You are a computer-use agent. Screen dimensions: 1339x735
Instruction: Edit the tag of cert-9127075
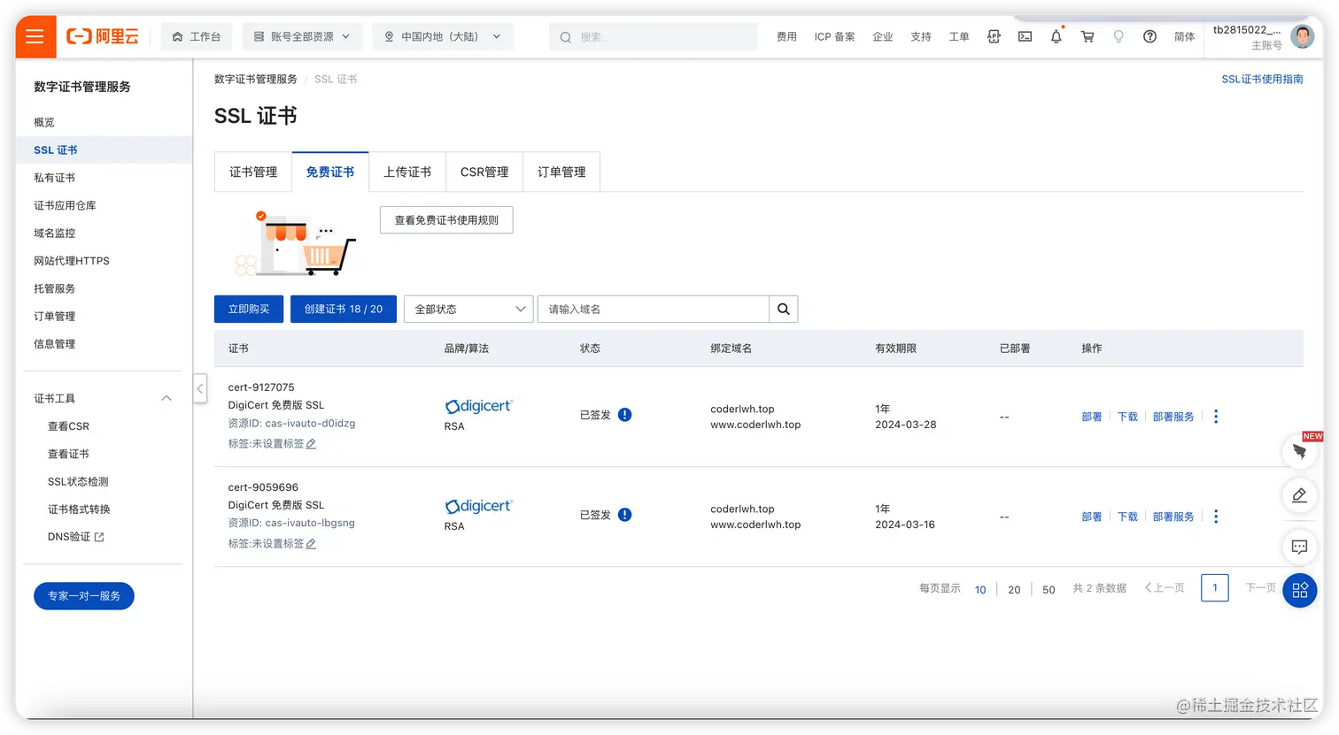[311, 444]
